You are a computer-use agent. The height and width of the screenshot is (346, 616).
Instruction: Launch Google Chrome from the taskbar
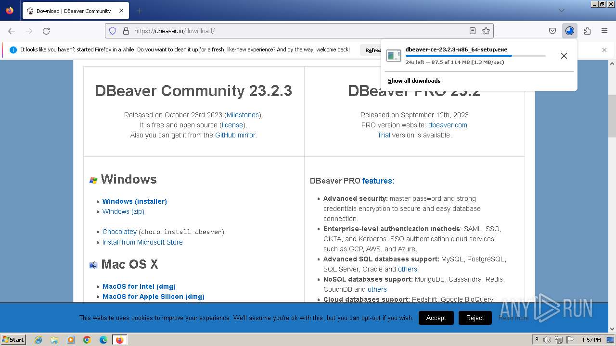click(x=87, y=340)
